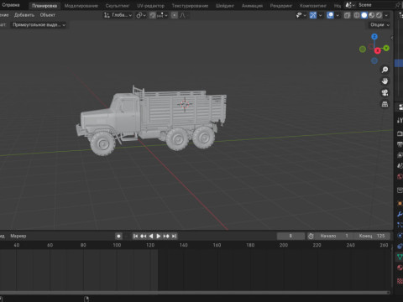
Task: Click the red X axis on the gizmo
Action: pyautogui.click(x=377, y=50)
